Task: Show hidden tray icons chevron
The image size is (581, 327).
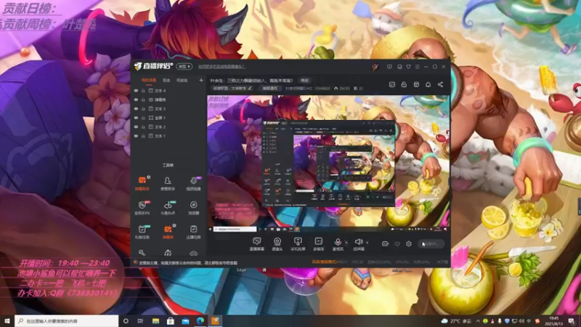Action: click(478, 321)
